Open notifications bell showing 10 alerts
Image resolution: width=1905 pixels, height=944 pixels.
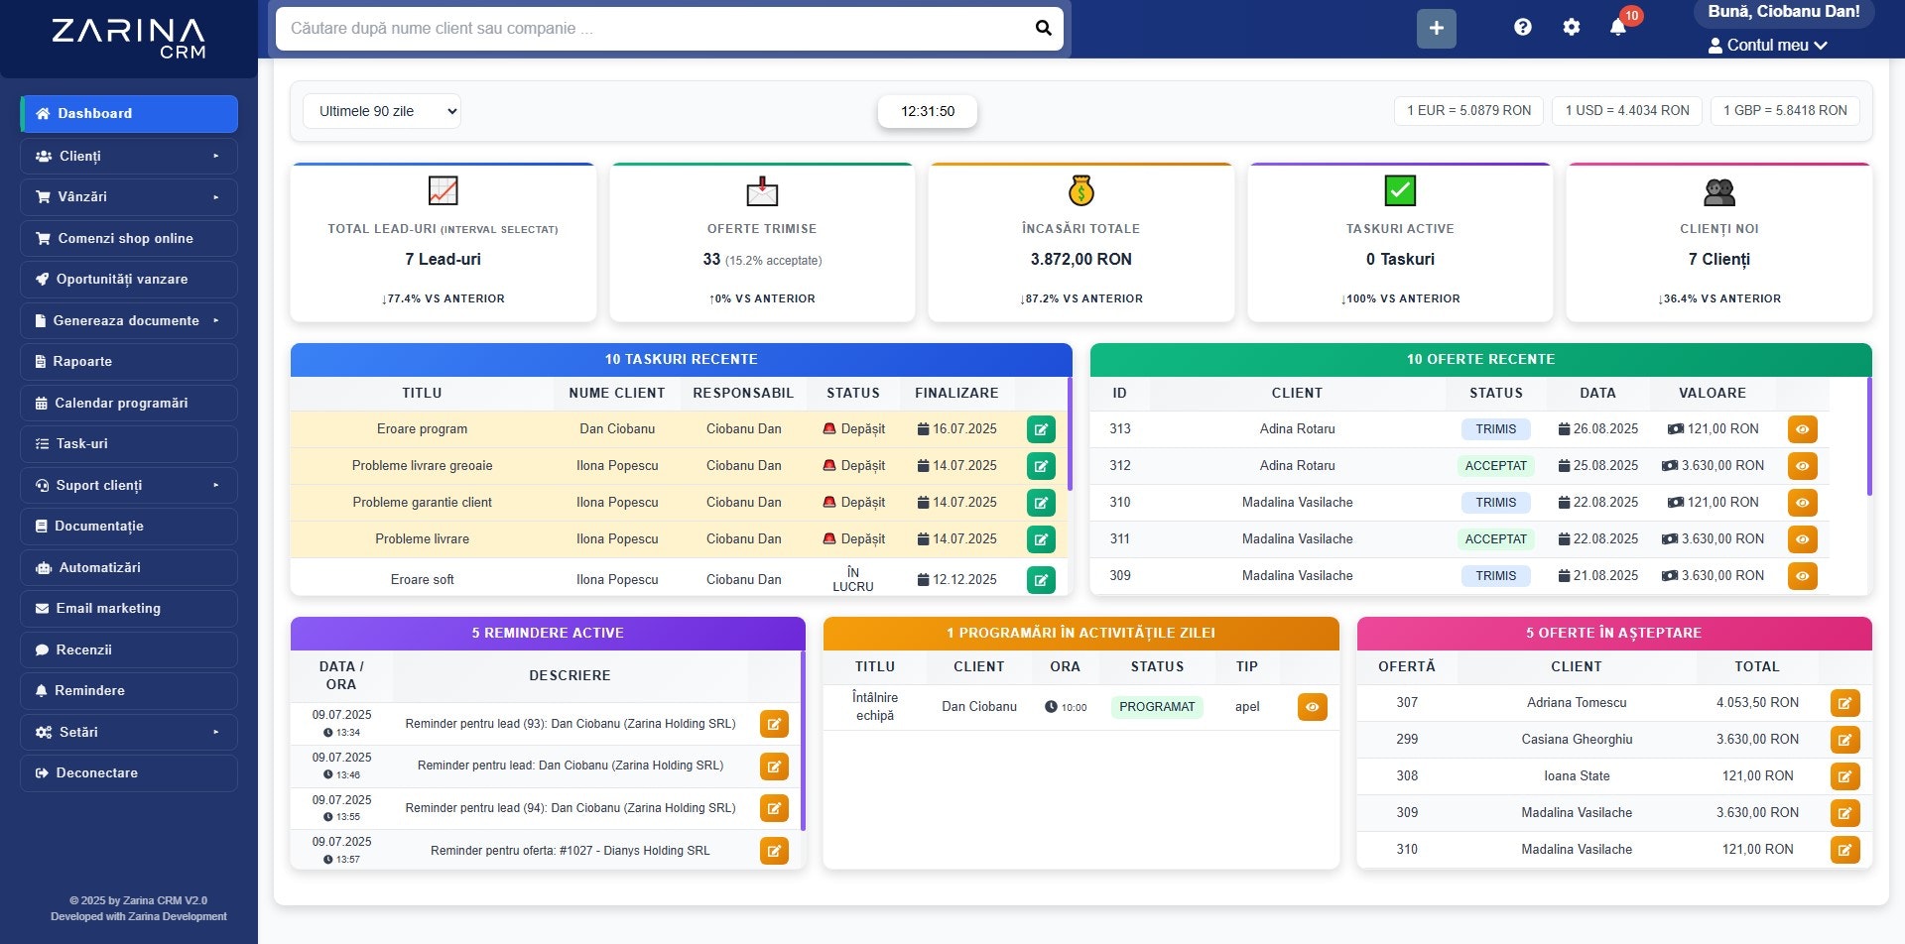[1617, 27]
